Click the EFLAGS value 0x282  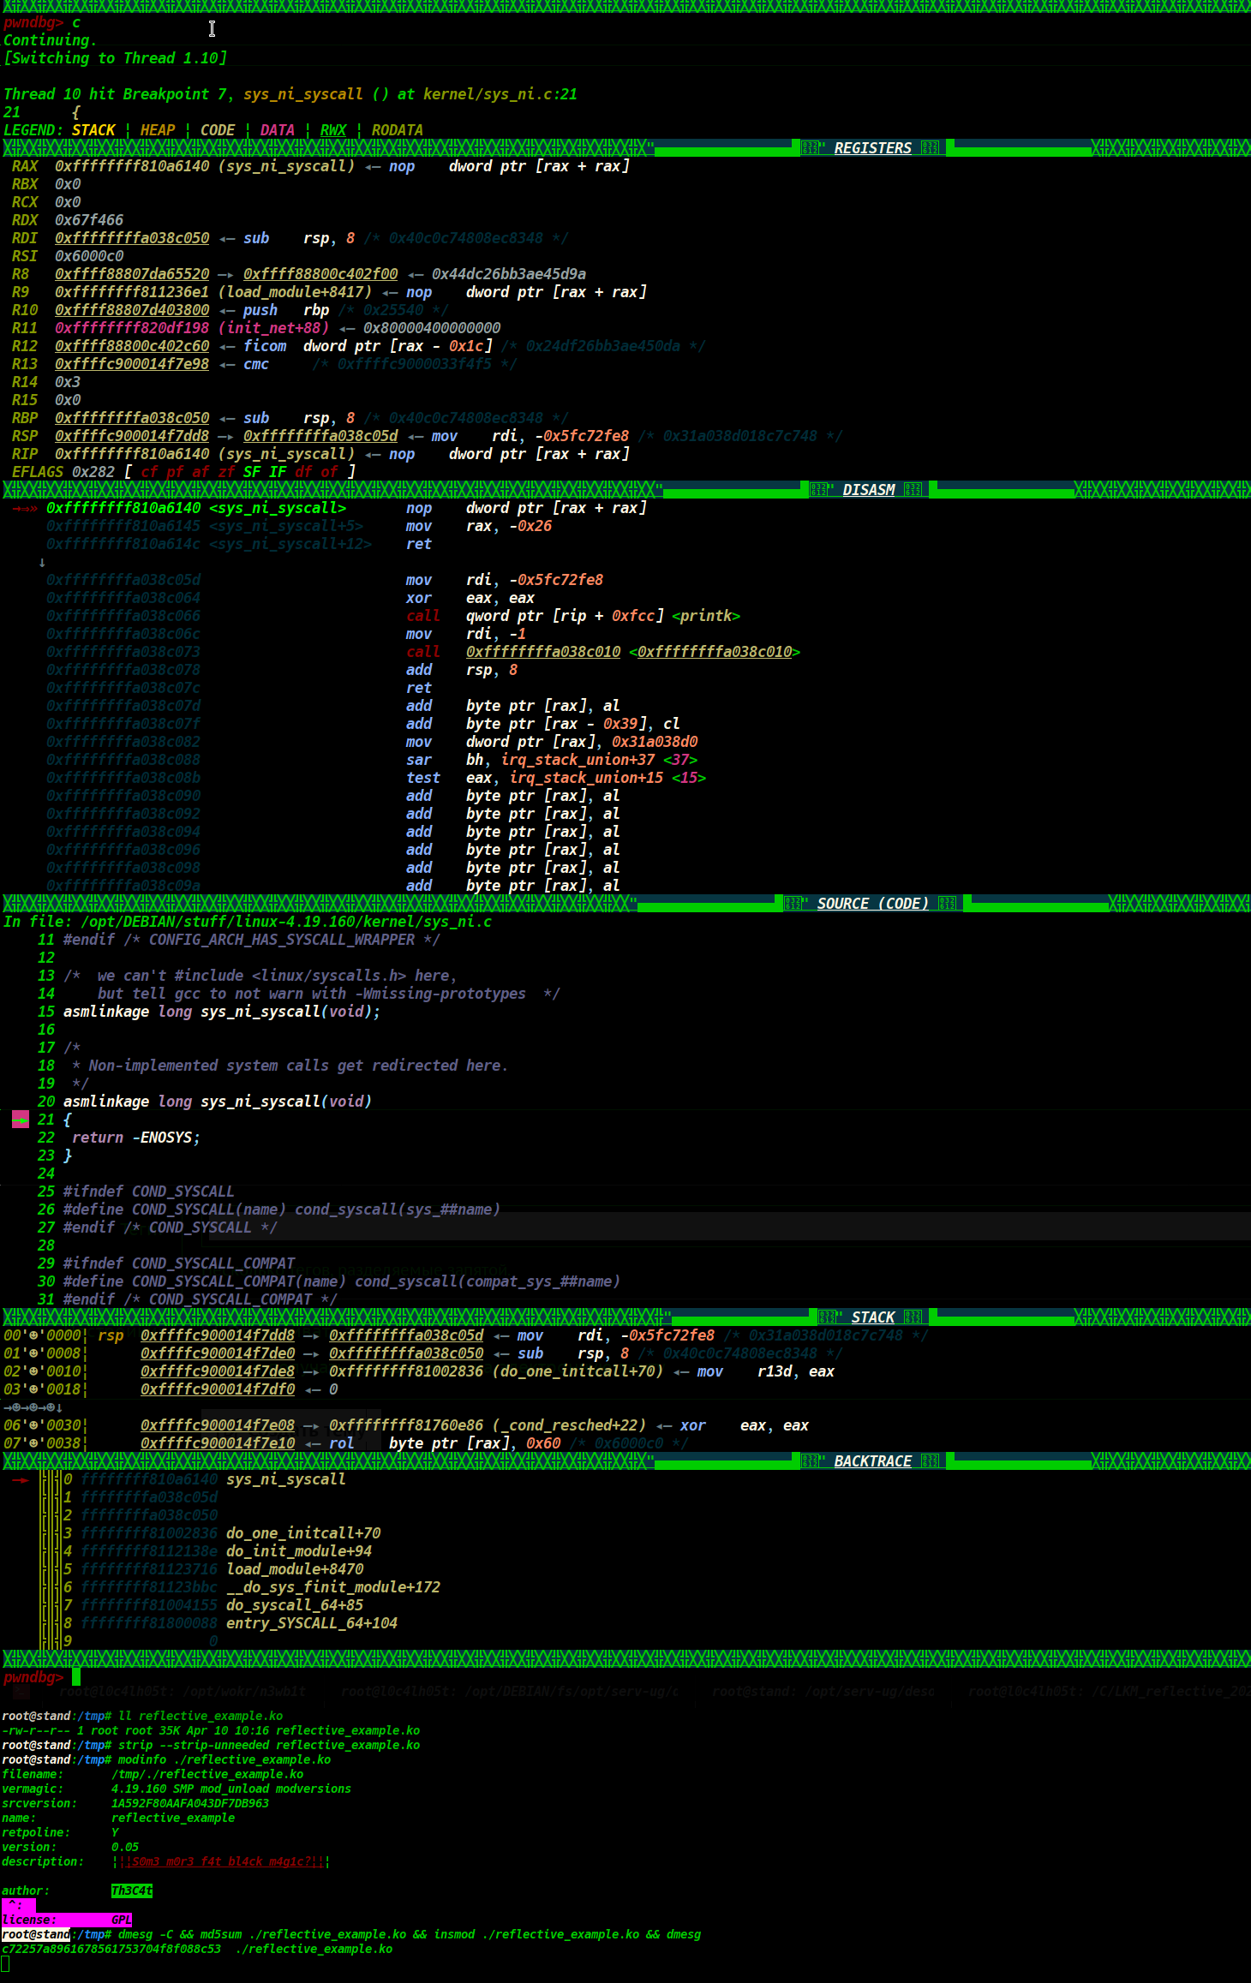click(93, 472)
